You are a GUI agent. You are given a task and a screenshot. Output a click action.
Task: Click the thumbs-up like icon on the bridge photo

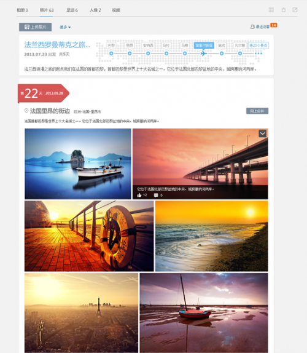(x=139, y=195)
